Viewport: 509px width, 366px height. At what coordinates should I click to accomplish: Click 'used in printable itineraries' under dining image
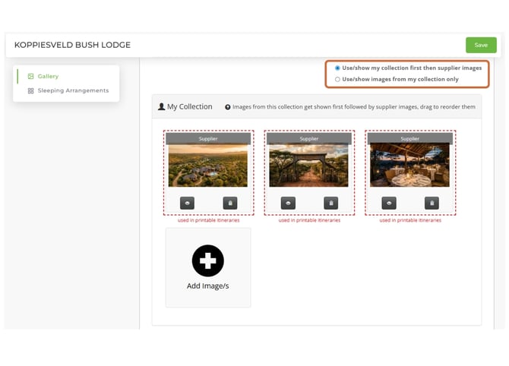pos(410,220)
